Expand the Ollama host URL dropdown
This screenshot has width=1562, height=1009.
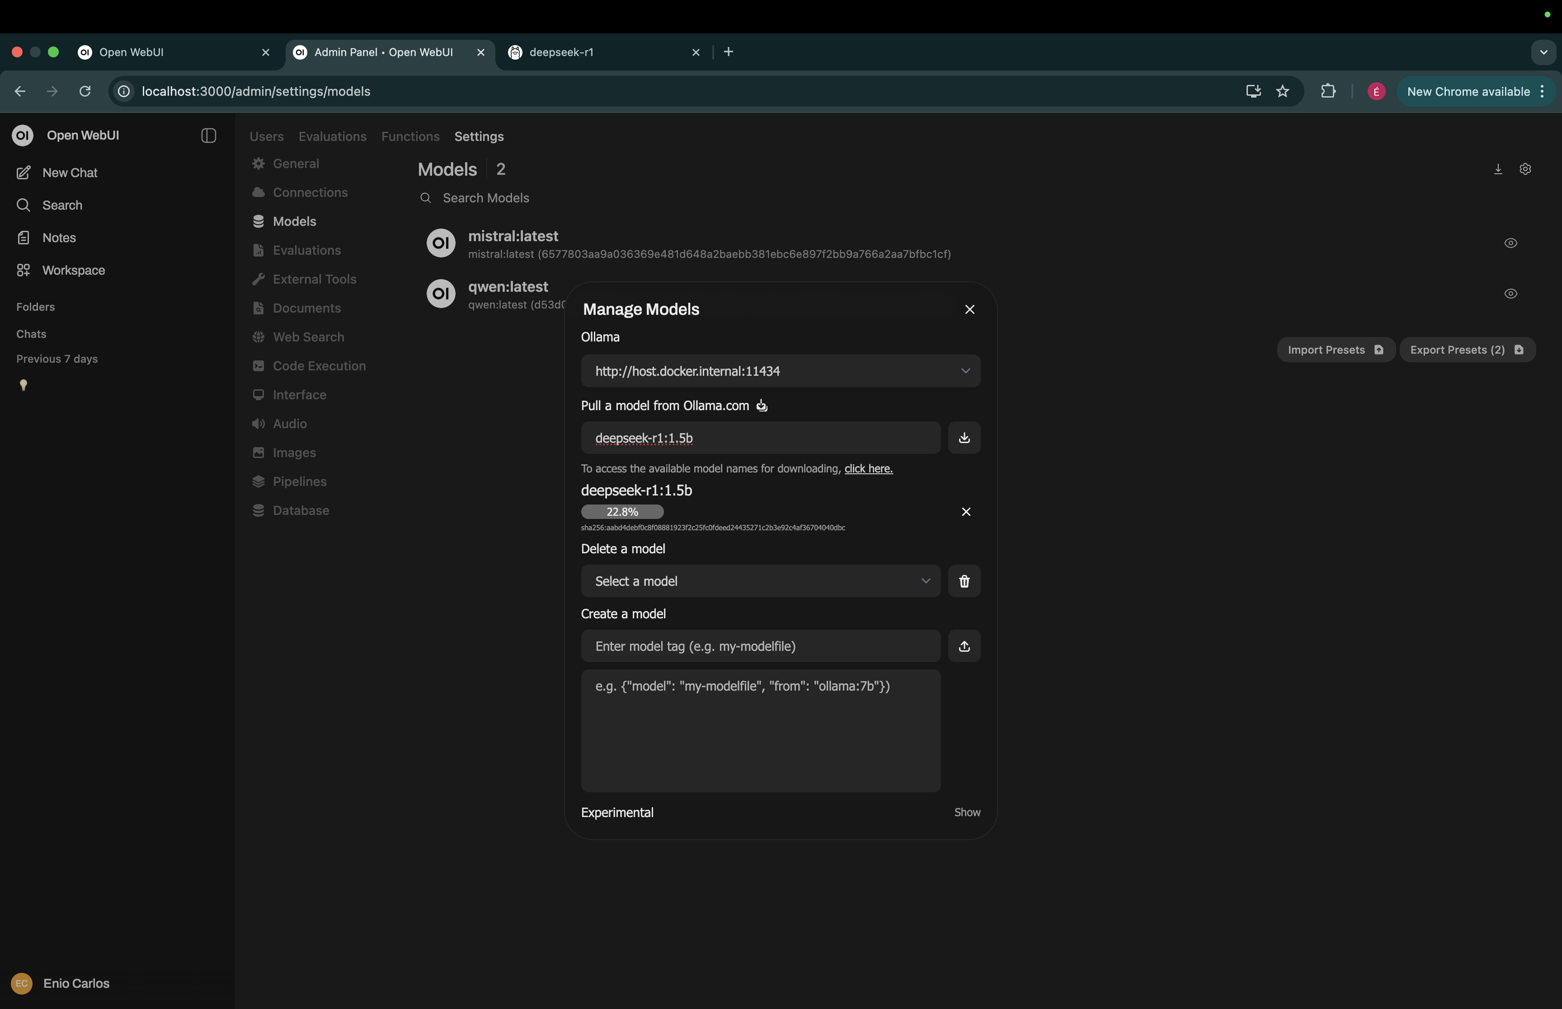[780, 371]
